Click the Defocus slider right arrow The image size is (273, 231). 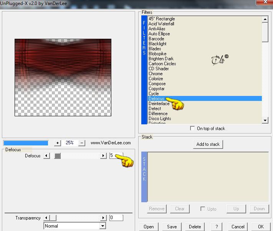[103, 155]
